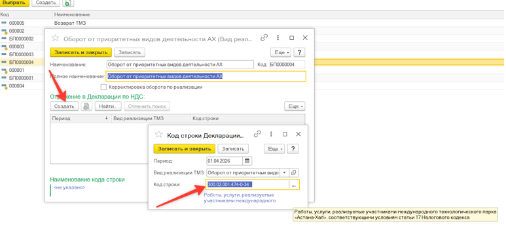The height and width of the screenshot is (237, 506).
Task: Click the Выбрать button in list toolbar
Action: (x=14, y=3)
